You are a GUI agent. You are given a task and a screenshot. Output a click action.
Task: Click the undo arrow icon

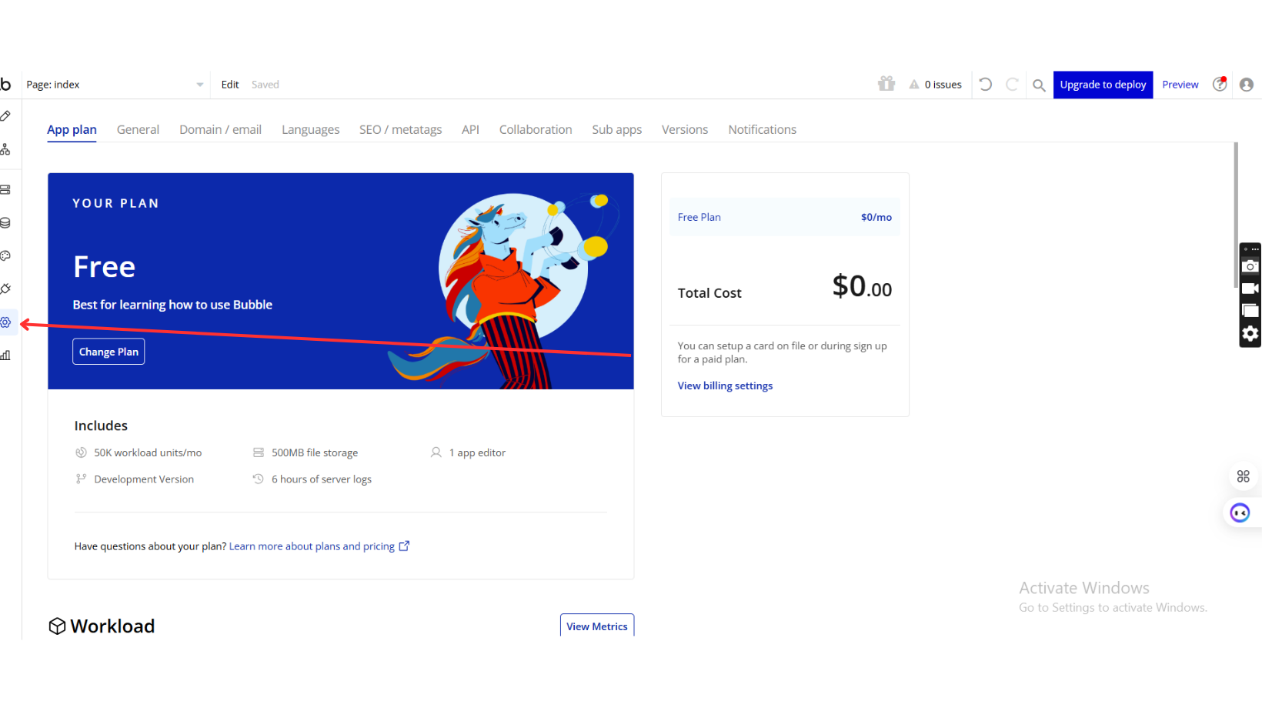point(986,84)
